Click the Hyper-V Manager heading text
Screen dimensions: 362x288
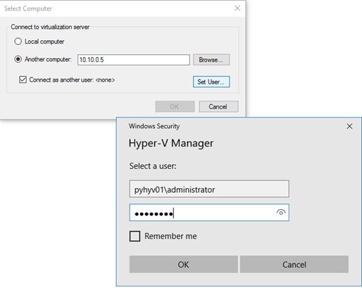pyautogui.click(x=171, y=144)
